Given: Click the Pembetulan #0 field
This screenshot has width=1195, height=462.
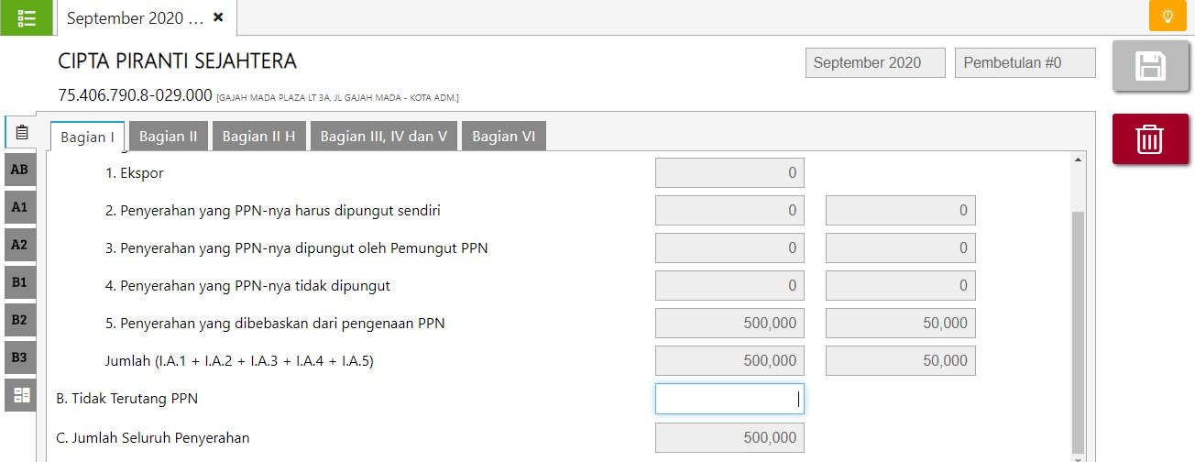Looking at the screenshot, I should [1025, 63].
